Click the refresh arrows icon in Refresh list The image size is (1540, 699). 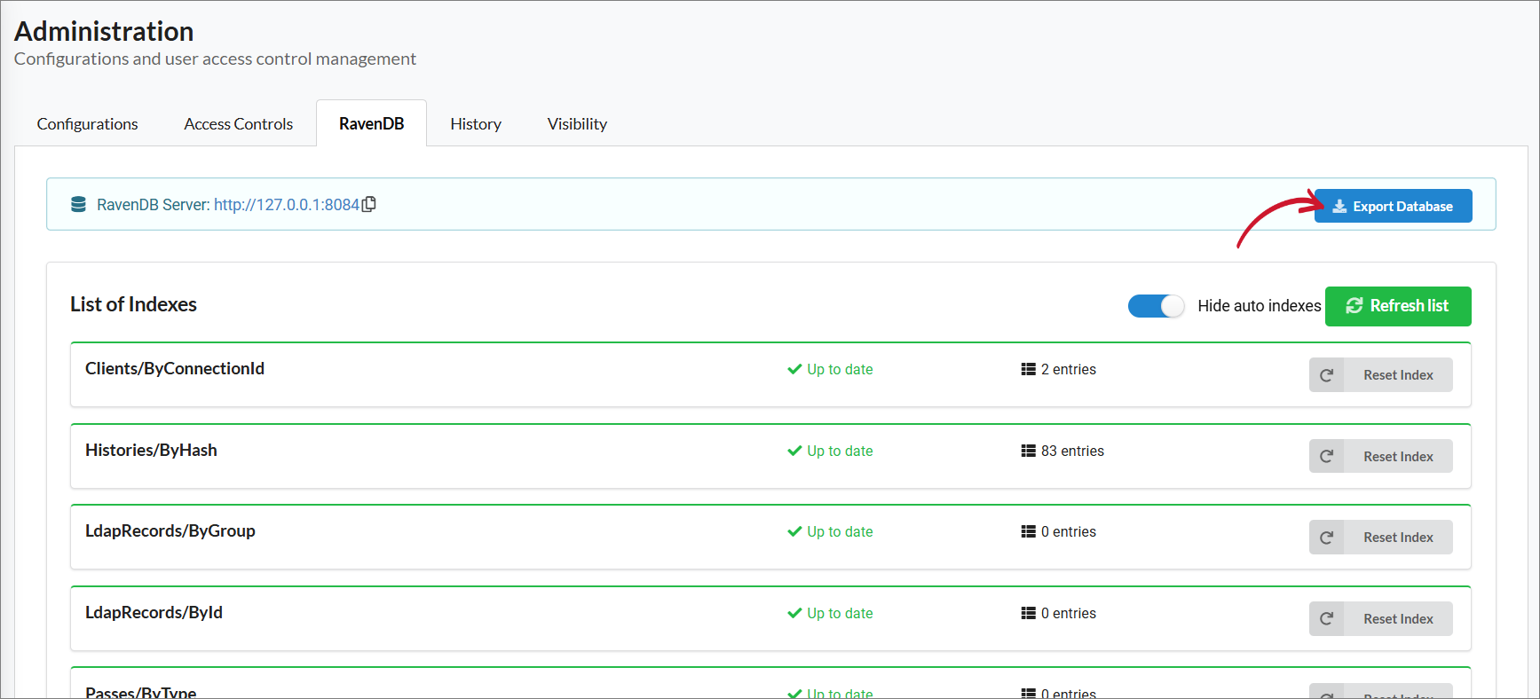click(1354, 305)
